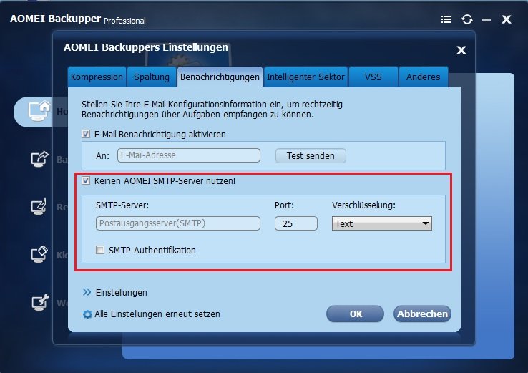The image size is (528, 373).
Task: Click Alle Einstellungen erneut setzen
Action: pyautogui.click(x=157, y=314)
